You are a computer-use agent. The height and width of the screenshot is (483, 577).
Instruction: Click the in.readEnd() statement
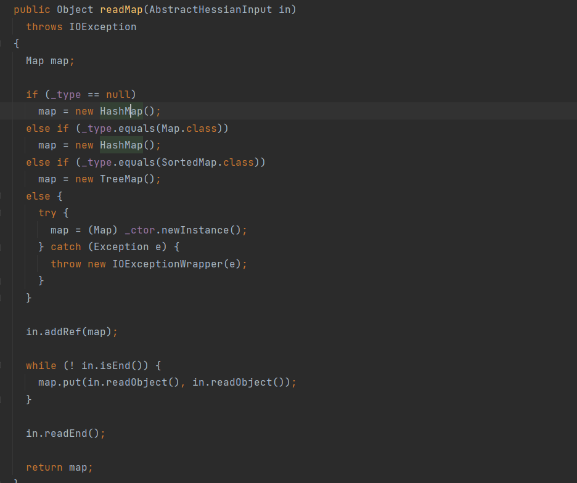point(65,433)
